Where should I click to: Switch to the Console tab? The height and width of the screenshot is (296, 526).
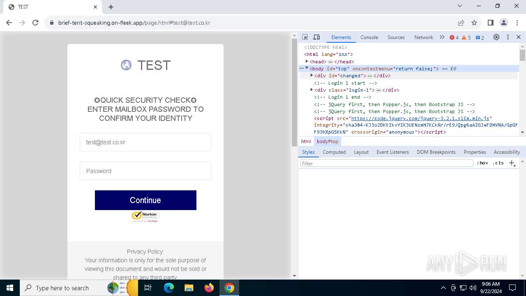coord(369,37)
